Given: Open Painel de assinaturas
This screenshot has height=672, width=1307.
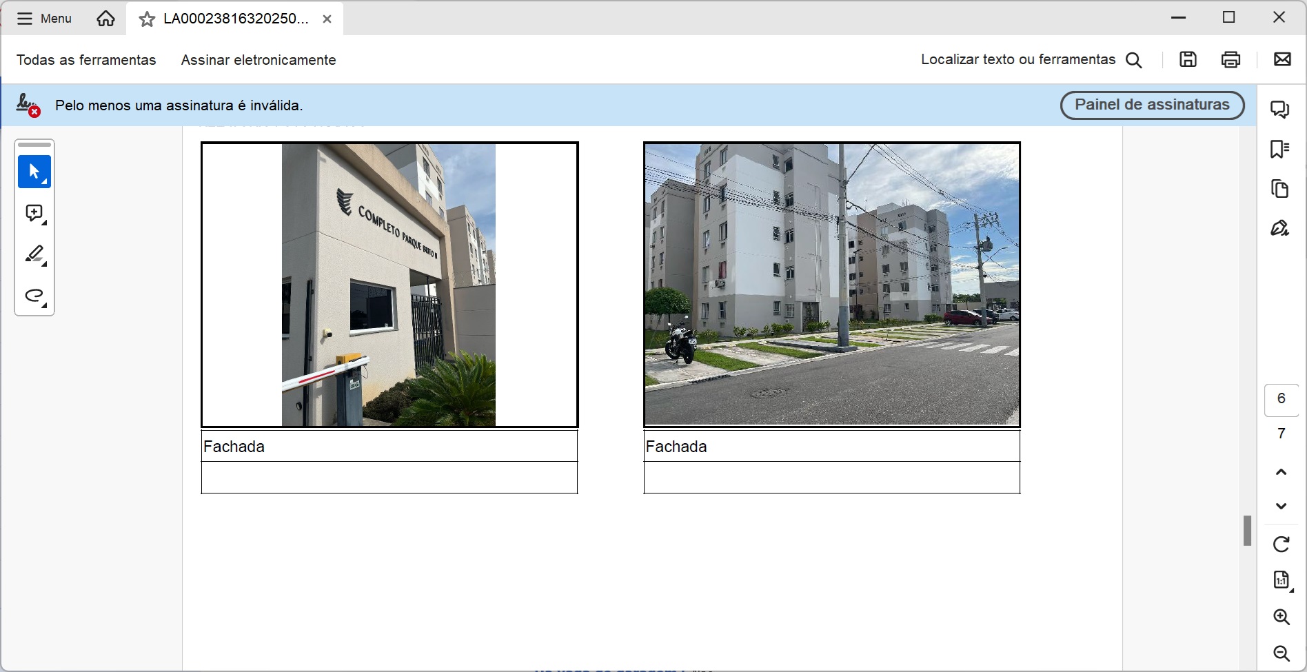Looking at the screenshot, I should click(x=1152, y=105).
